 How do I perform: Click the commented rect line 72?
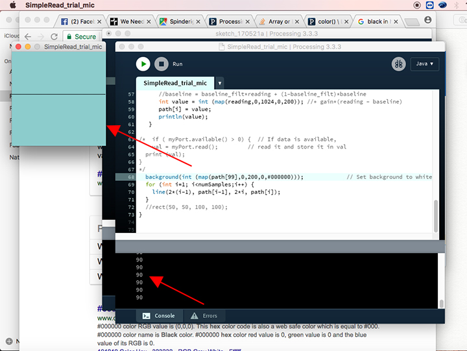point(186,207)
